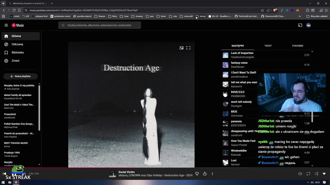Open the TheUsefulLists GitHub bookmark
Screen dimensions: 330x185
(x=246, y=16)
